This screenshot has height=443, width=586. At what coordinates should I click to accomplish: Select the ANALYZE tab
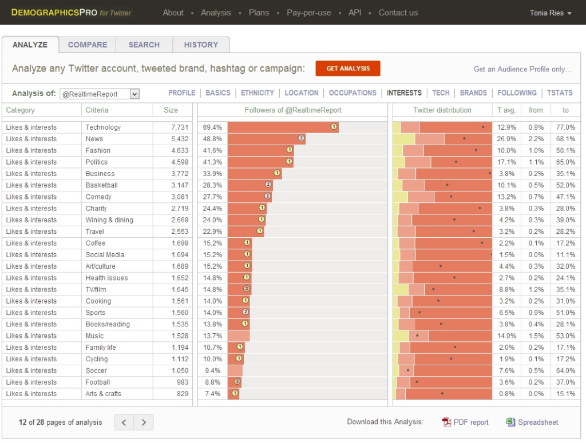(x=30, y=45)
